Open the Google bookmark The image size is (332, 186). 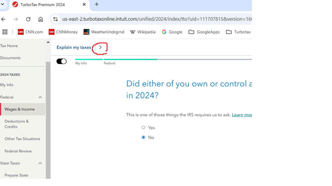coord(172,32)
